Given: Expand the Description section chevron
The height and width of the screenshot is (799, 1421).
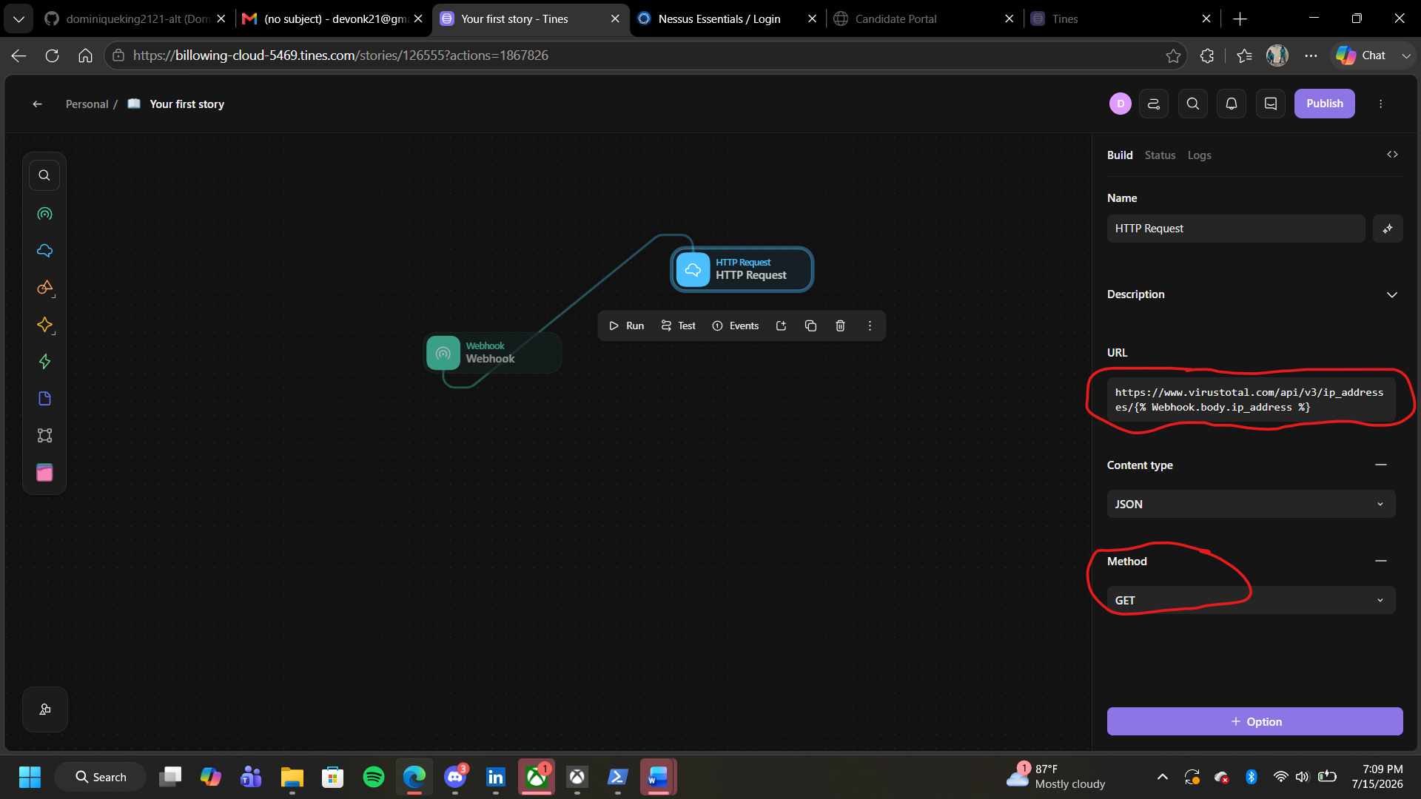Looking at the screenshot, I should click(x=1391, y=294).
